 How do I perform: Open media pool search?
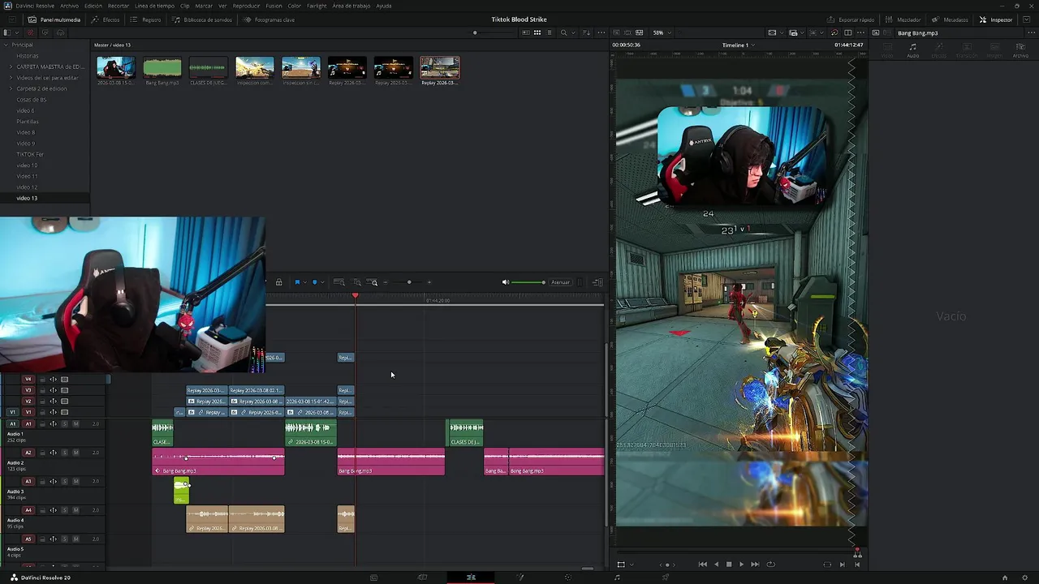563,32
